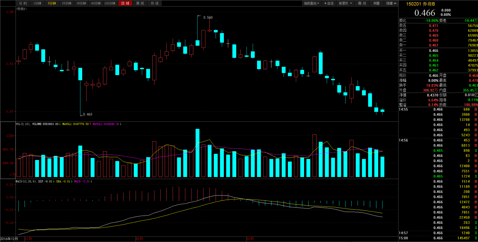Click the 15:00 closing trade with 145497 volume
The width and height of the screenshot is (478, 242).
coord(438,238)
